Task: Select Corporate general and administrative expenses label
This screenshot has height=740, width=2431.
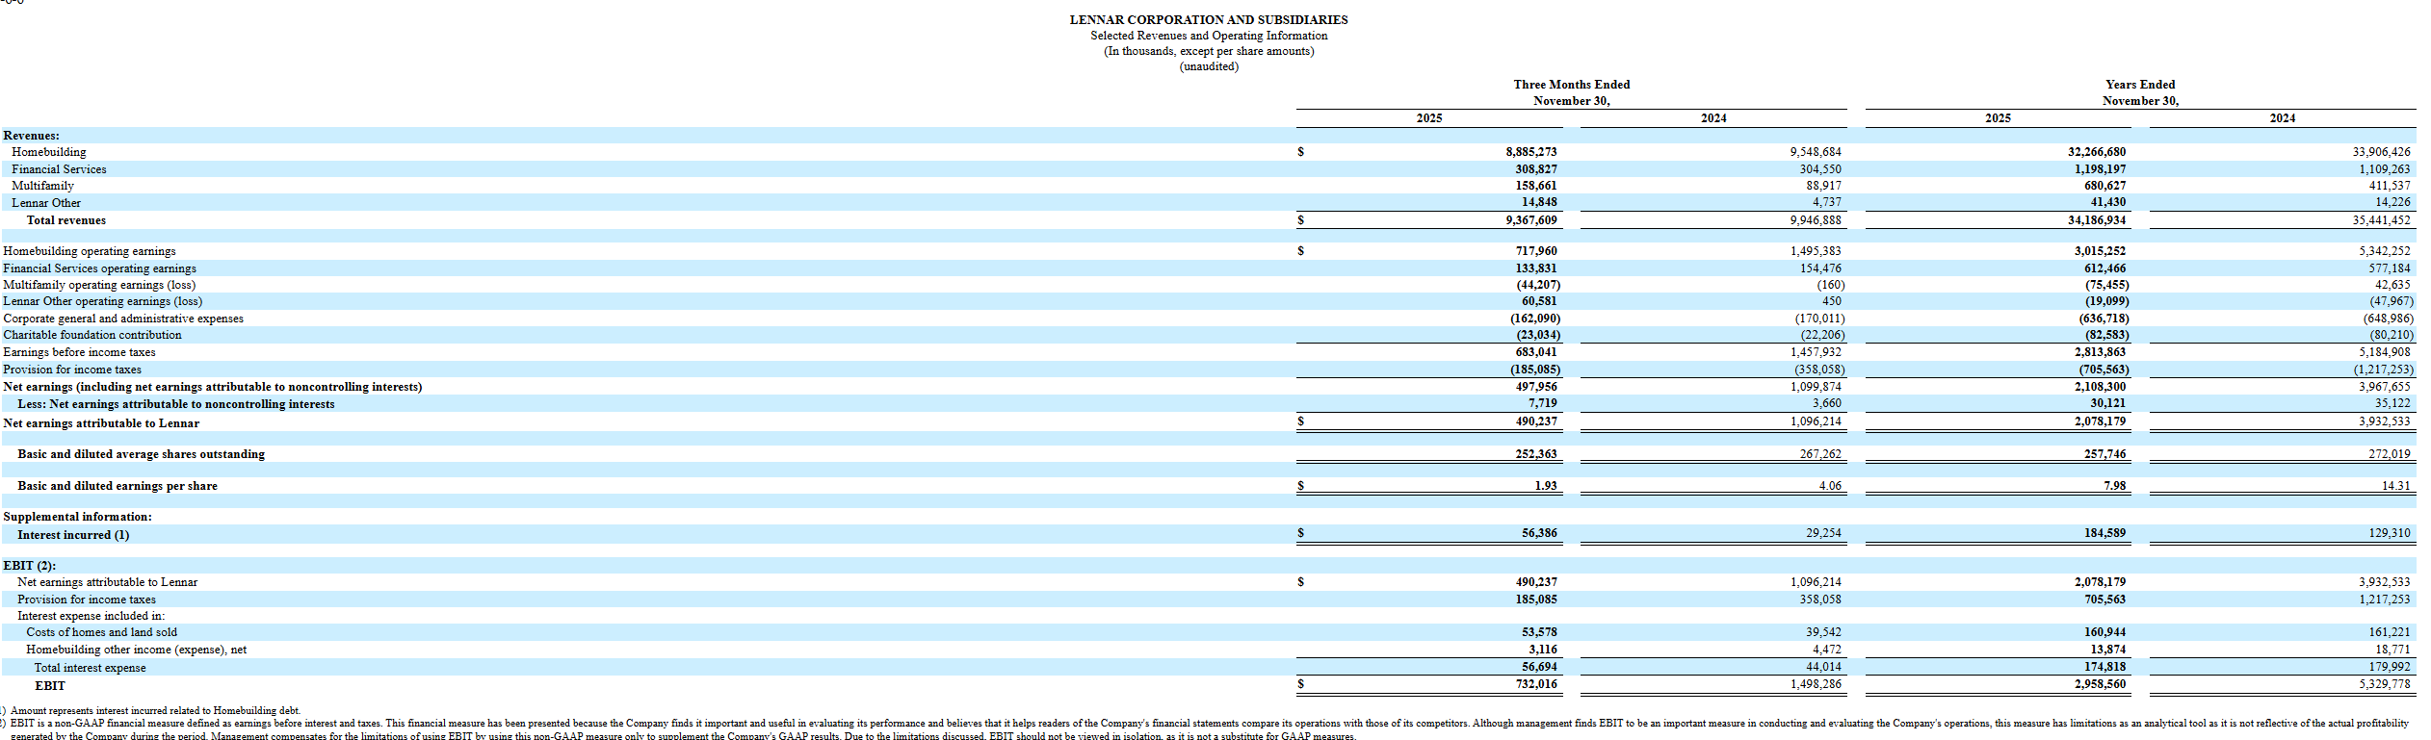Action: (123, 319)
